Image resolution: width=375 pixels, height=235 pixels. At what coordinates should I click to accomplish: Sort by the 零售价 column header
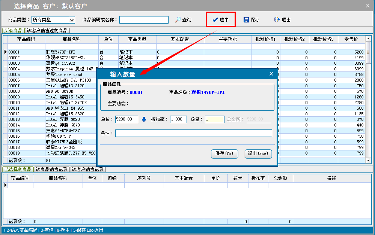(351, 39)
